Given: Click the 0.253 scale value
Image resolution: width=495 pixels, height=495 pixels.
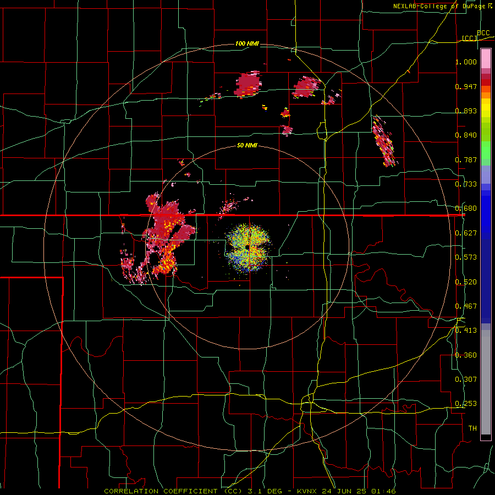Looking at the screenshot, I should point(466,404).
